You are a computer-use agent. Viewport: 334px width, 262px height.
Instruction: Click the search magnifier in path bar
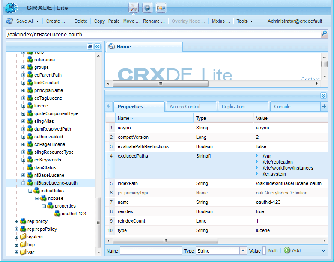click(x=324, y=34)
